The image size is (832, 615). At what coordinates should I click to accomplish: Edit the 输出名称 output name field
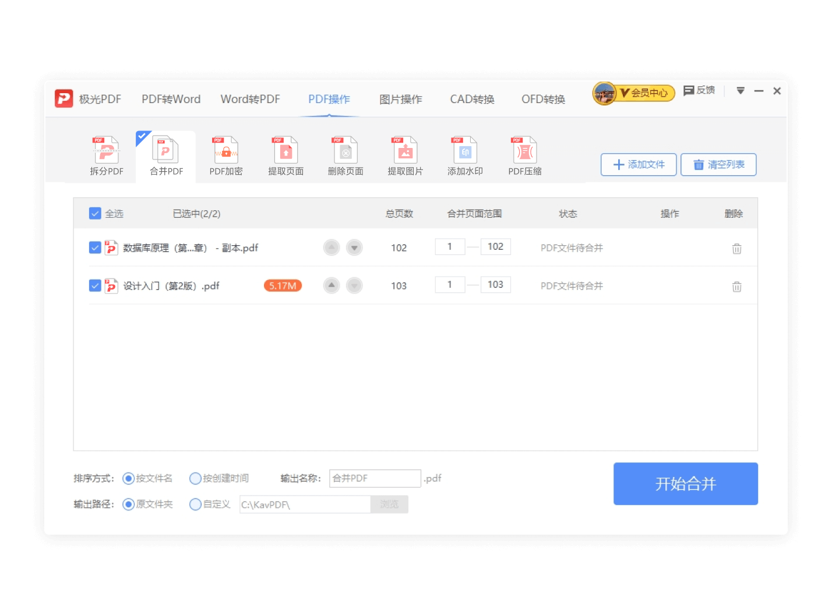click(x=375, y=478)
